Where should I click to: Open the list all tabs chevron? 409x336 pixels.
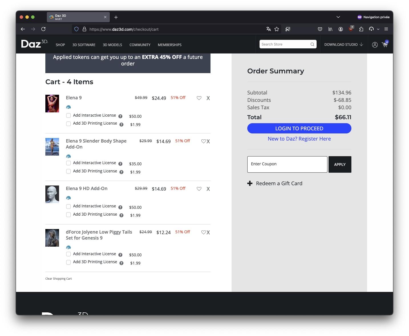pyautogui.click(x=338, y=17)
